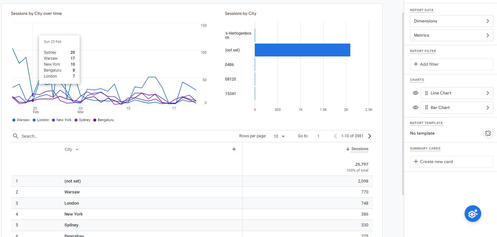Click the plus icon to add a table column
497x237 pixels.
(234, 149)
